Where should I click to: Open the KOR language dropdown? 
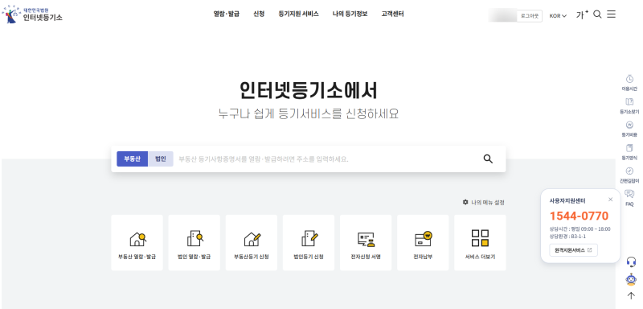(x=558, y=16)
